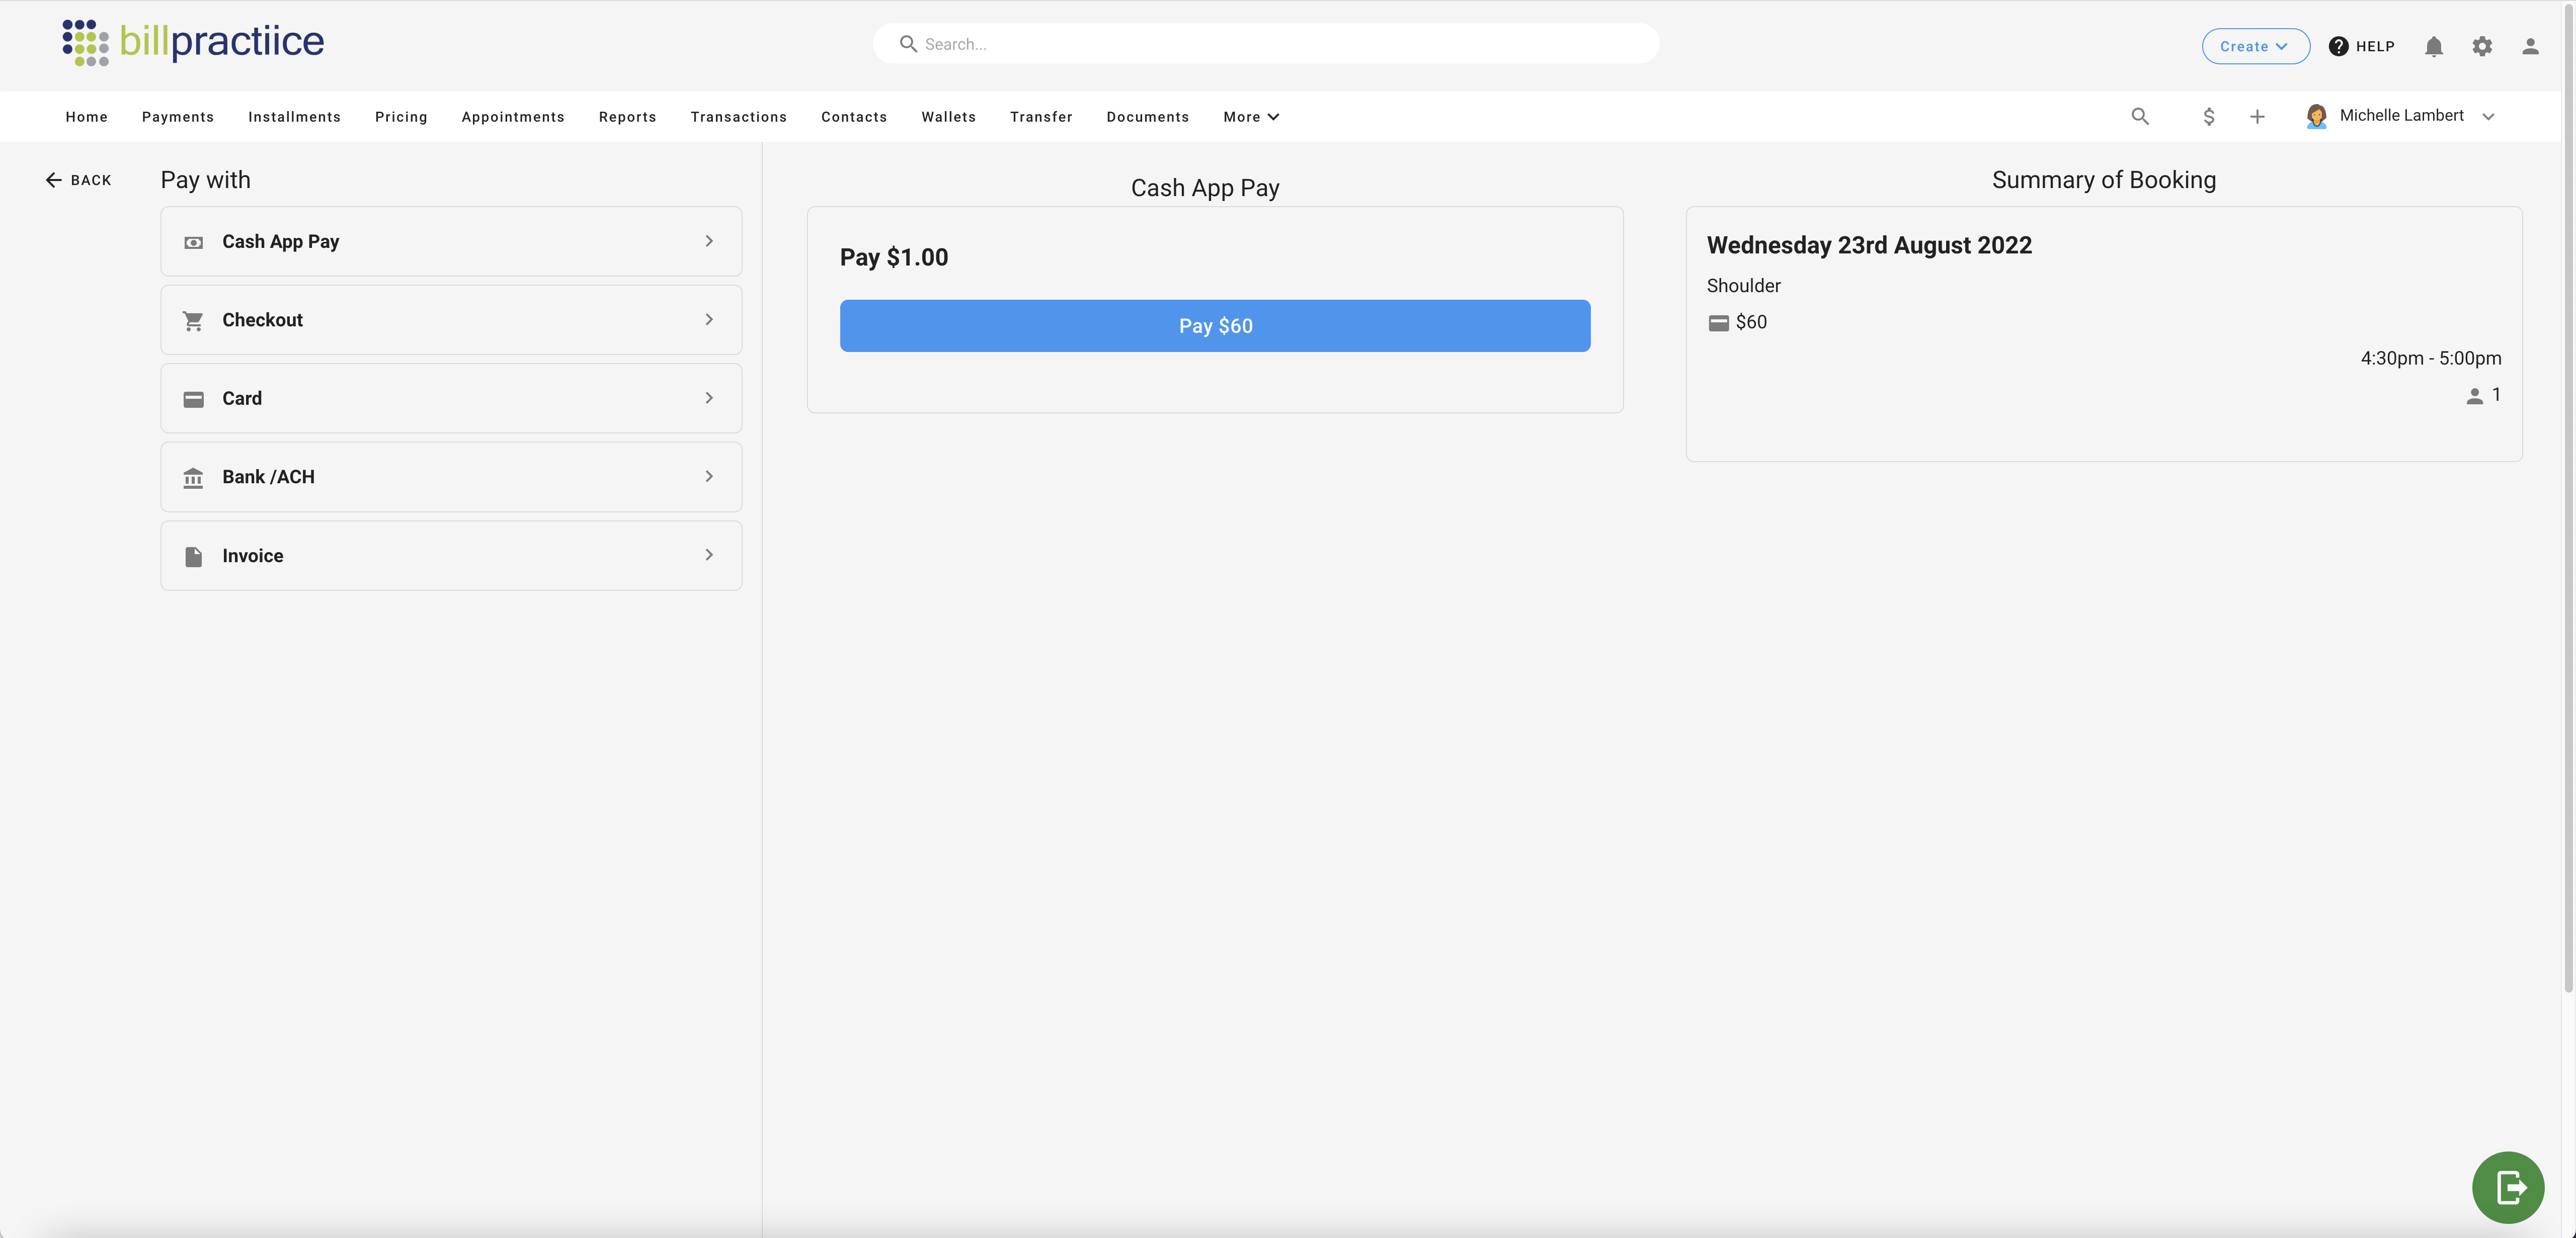Image resolution: width=2576 pixels, height=1238 pixels.
Task: Click the help question mark icon
Action: tap(2339, 46)
